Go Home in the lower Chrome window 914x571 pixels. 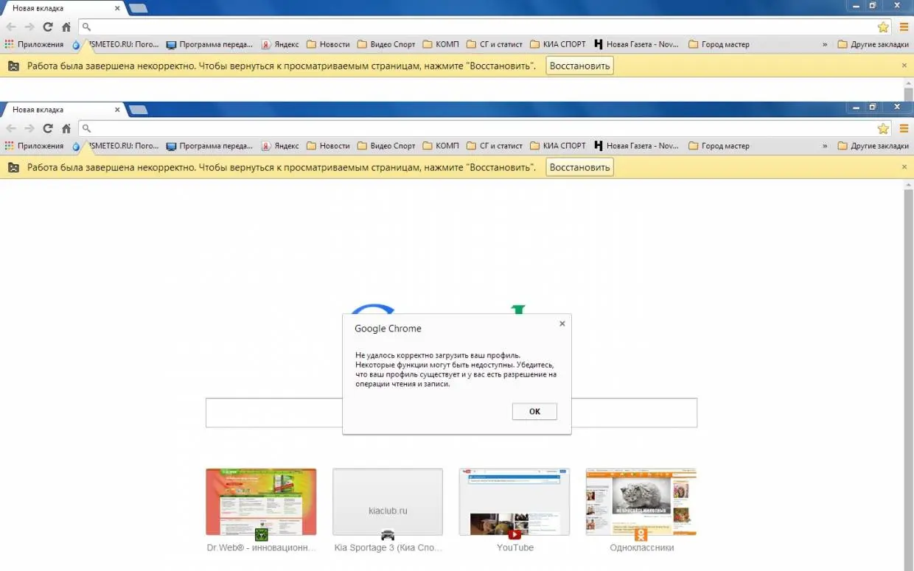66,129
